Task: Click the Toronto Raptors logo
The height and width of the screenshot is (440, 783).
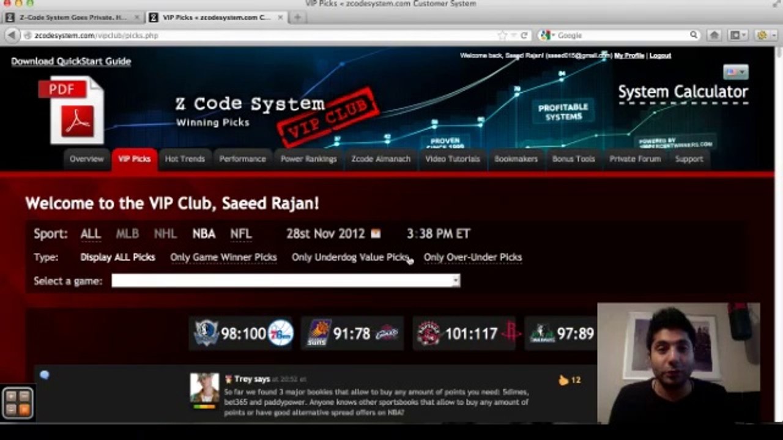Action: (429, 334)
